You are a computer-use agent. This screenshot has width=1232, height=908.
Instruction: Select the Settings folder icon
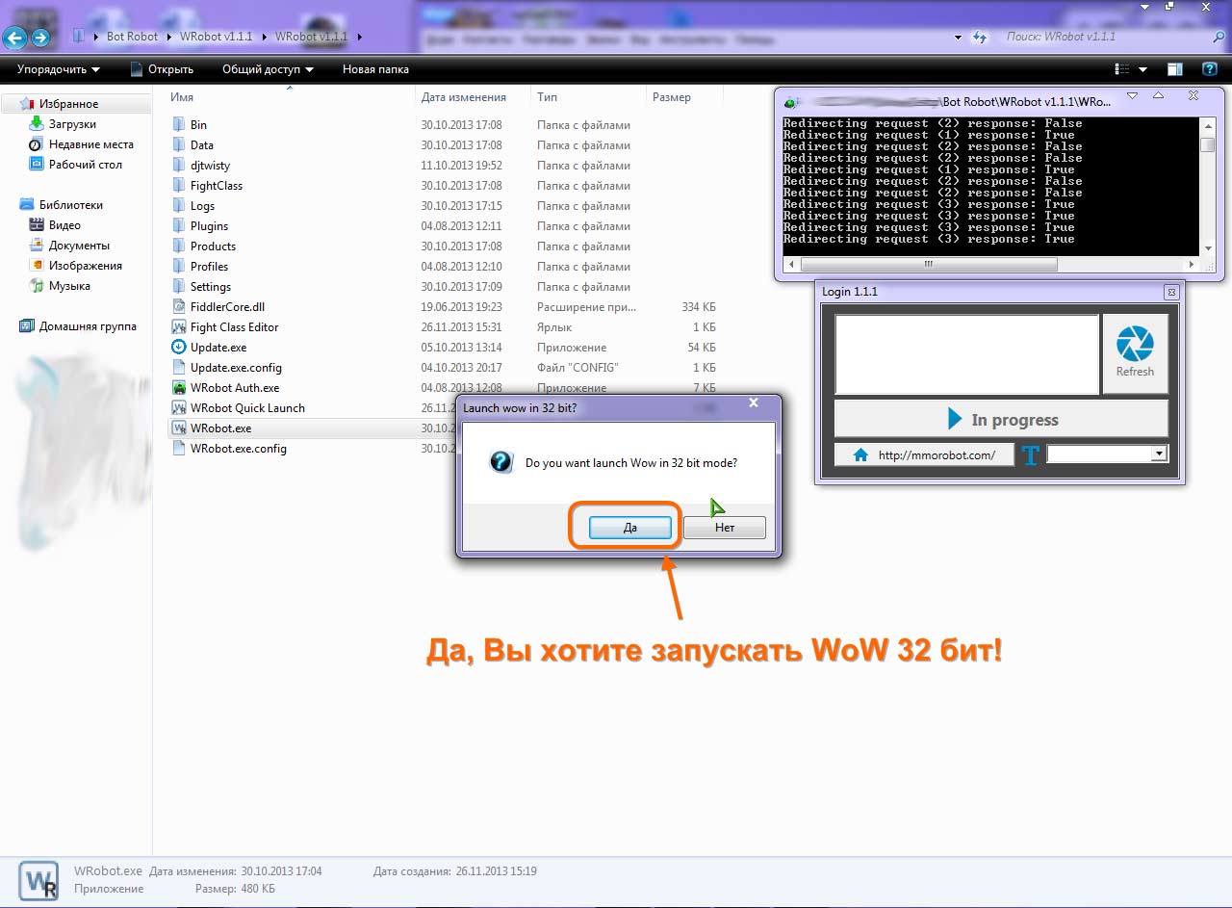pyautogui.click(x=178, y=286)
